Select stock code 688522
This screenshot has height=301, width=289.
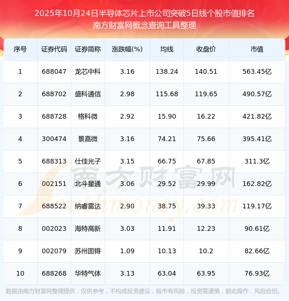tap(54, 206)
